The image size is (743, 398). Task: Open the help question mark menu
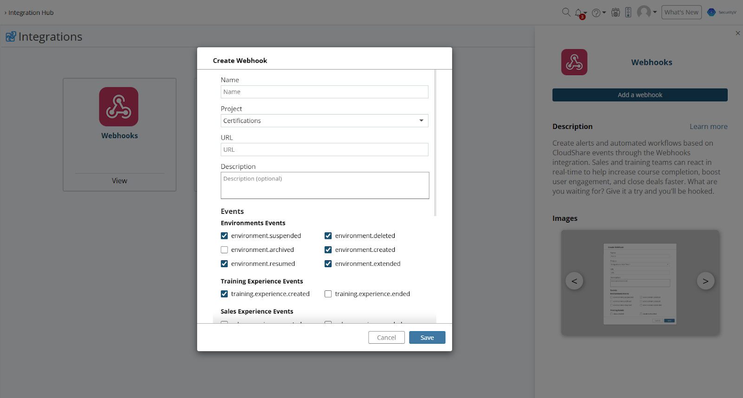pos(596,13)
